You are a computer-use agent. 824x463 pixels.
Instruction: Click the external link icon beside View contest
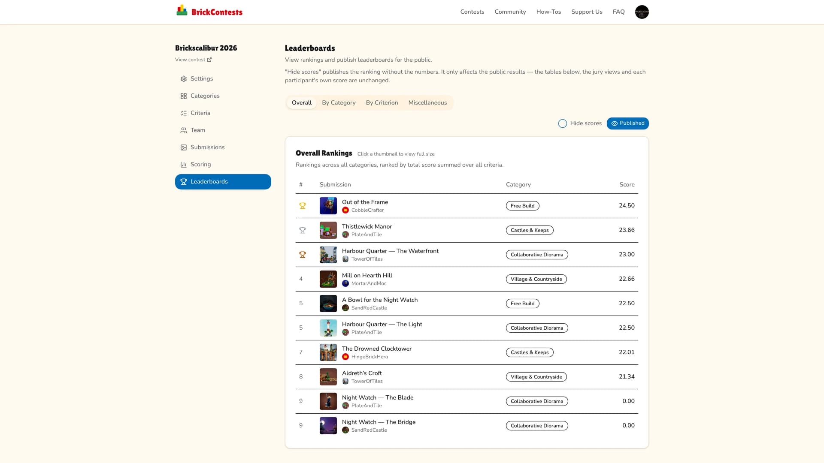pyautogui.click(x=209, y=60)
